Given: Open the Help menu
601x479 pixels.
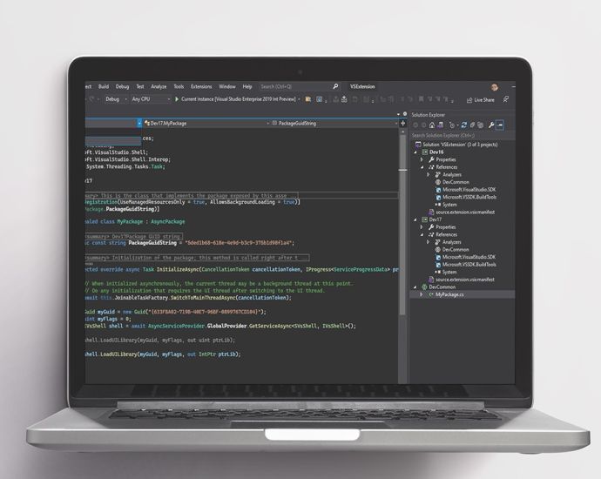Looking at the screenshot, I should click(247, 86).
